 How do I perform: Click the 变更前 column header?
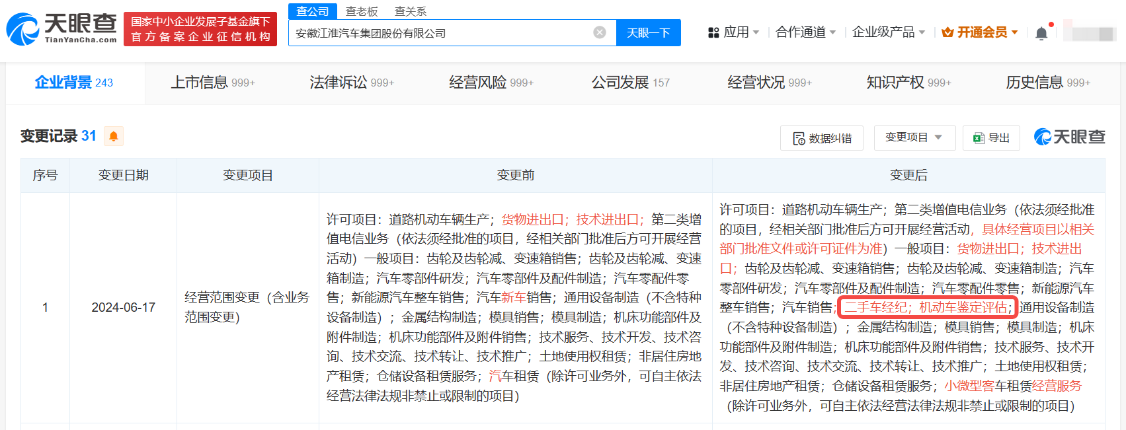(x=516, y=175)
